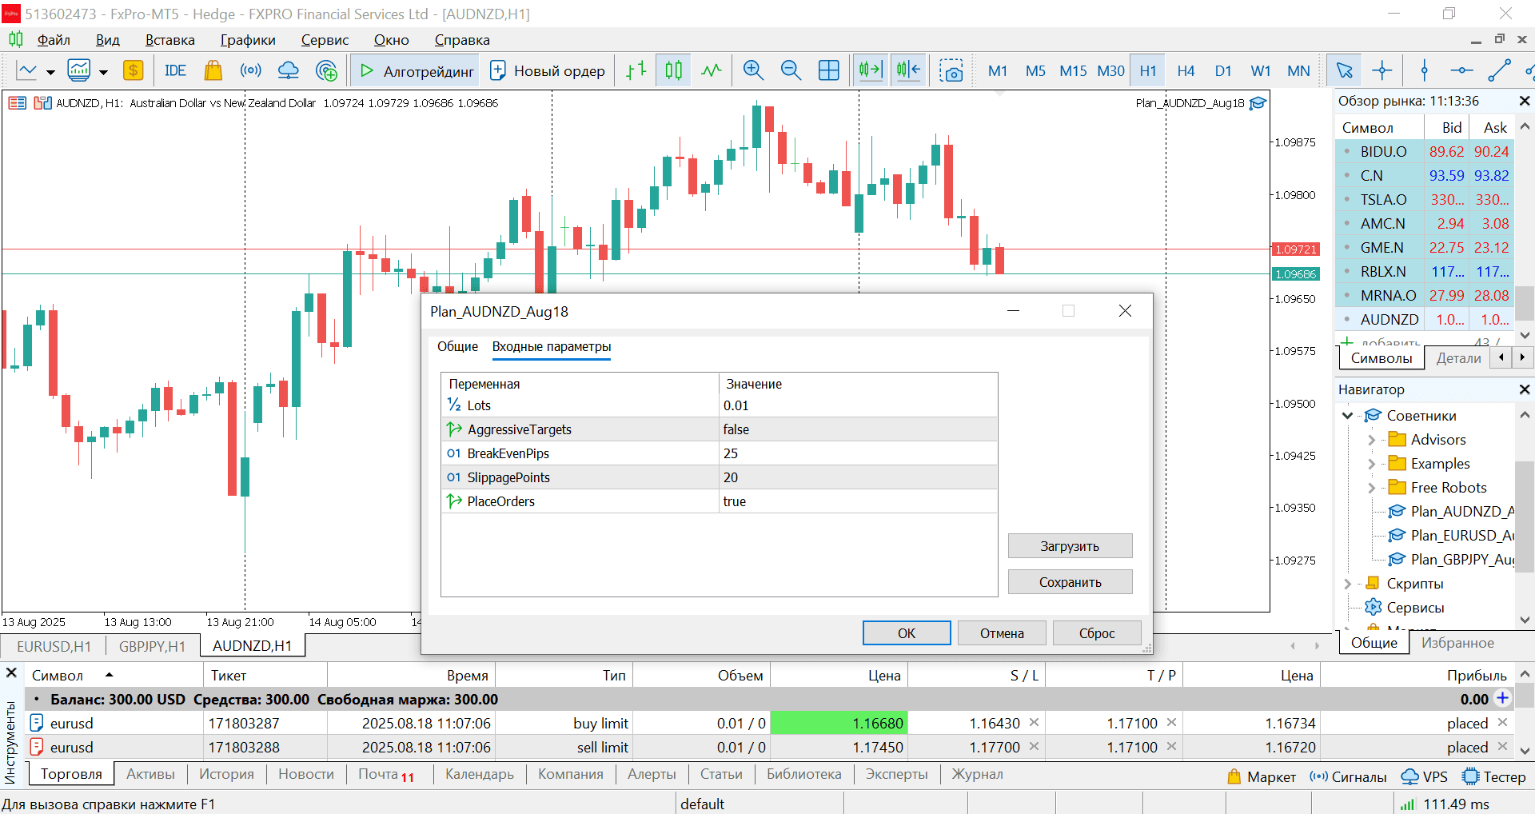Open the Графики menu

click(x=248, y=40)
